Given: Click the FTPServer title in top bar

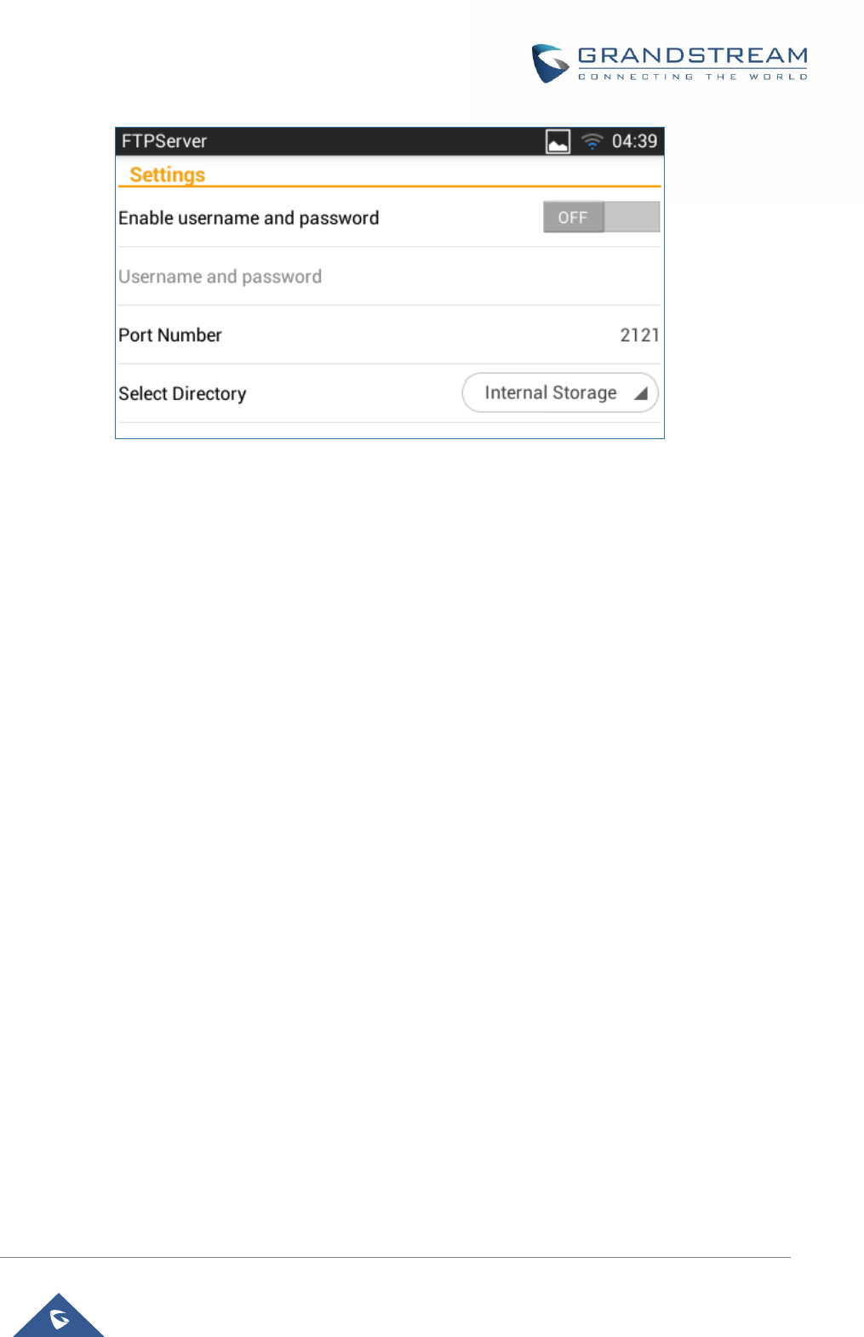Looking at the screenshot, I should (164, 141).
